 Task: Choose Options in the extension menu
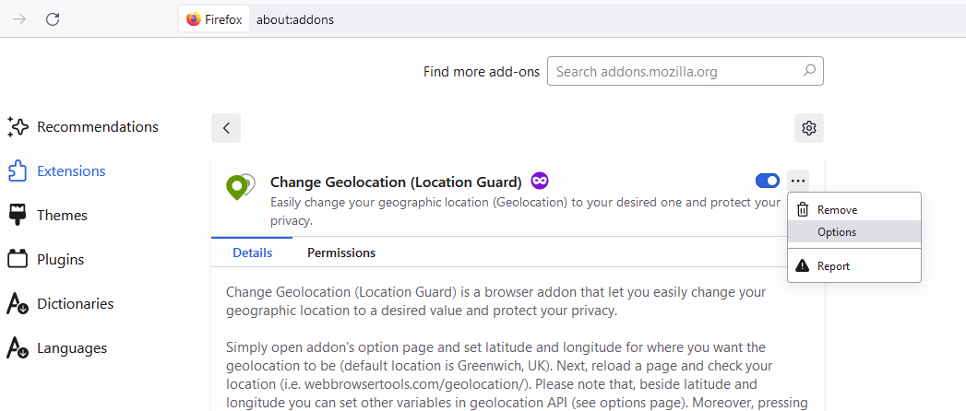(837, 232)
